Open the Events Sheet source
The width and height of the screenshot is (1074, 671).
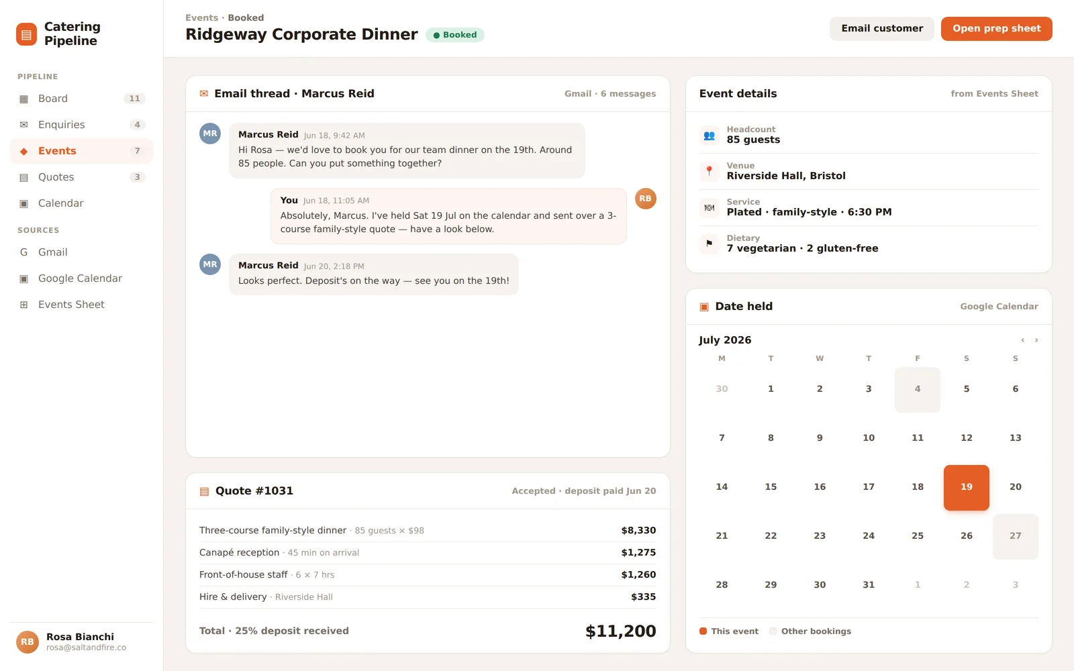(81, 305)
